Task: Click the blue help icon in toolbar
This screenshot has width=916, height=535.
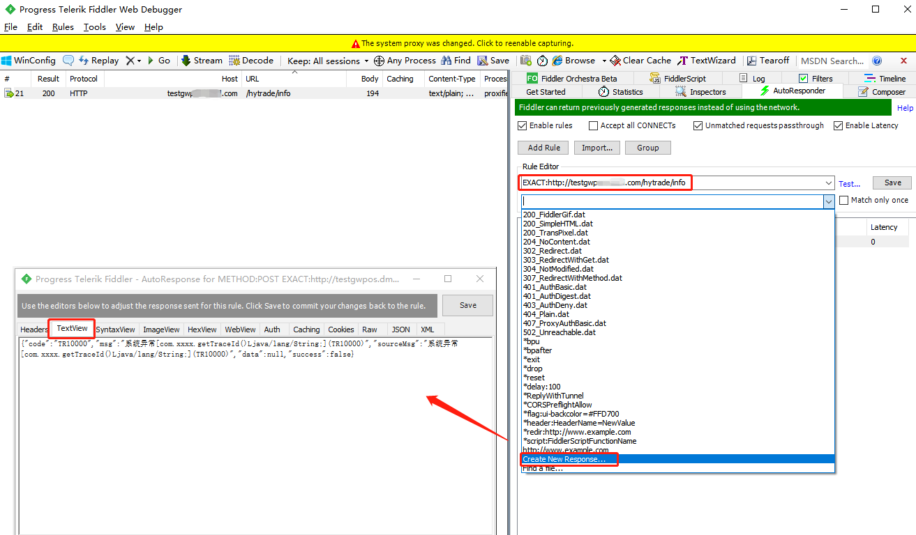Action: click(x=877, y=61)
